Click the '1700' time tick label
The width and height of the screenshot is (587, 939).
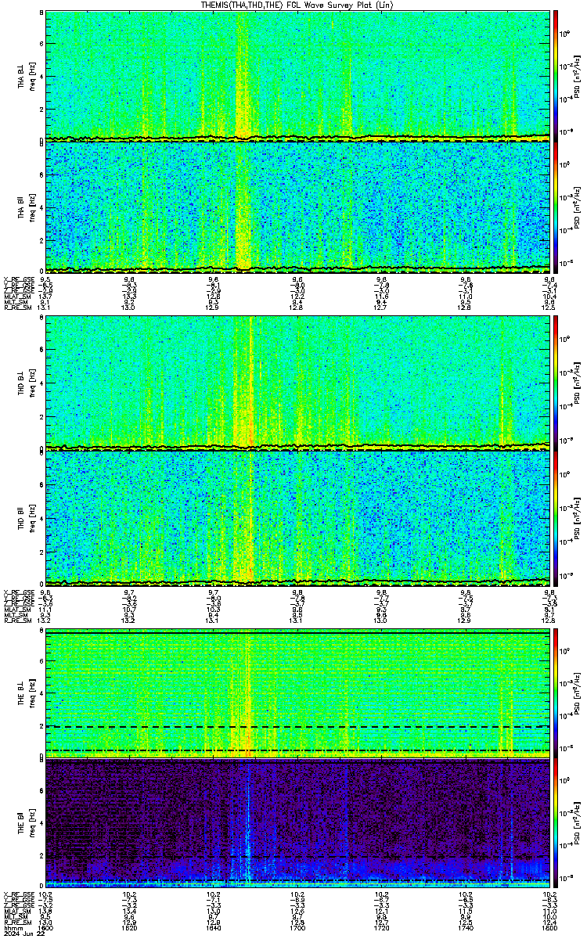click(x=297, y=929)
